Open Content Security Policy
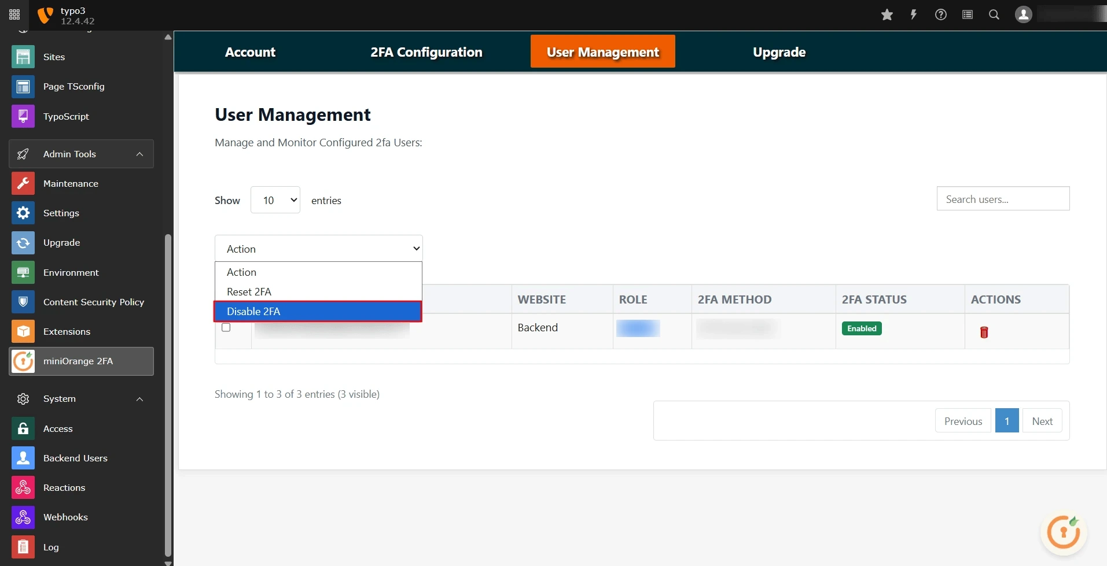This screenshot has height=566, width=1107. [93, 301]
